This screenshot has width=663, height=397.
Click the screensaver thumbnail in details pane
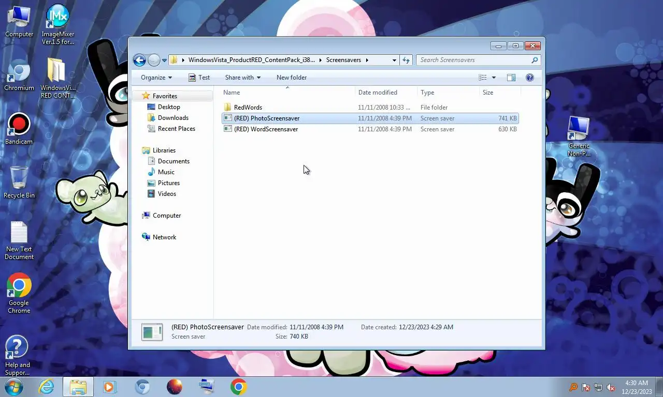(x=152, y=332)
